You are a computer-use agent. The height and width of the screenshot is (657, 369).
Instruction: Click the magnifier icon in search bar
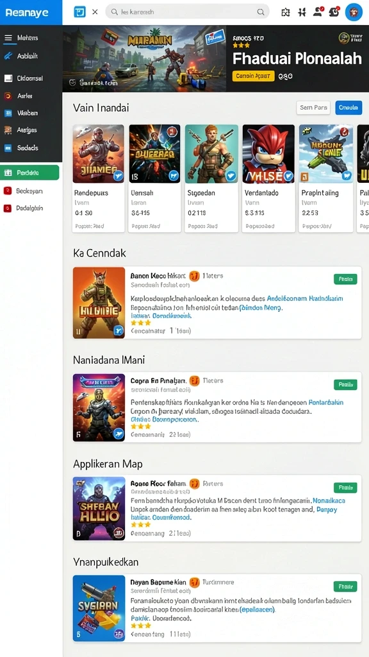pyautogui.click(x=260, y=12)
